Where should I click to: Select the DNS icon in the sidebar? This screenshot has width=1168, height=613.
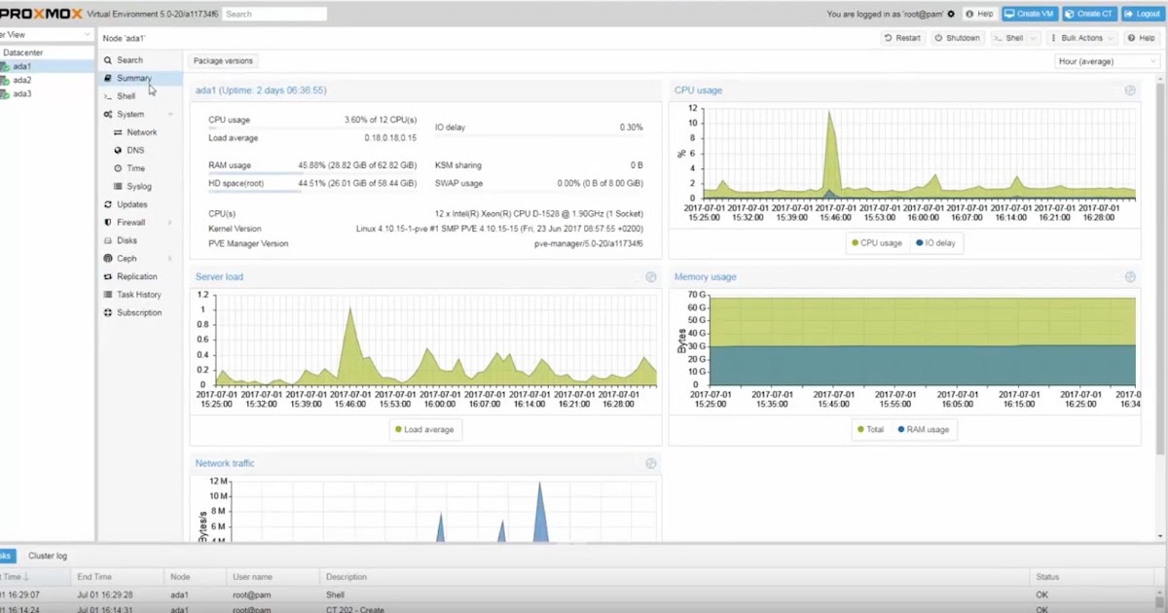(118, 150)
